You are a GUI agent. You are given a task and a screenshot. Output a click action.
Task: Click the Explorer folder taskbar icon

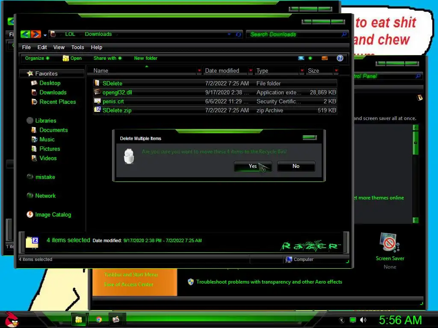[x=79, y=319]
